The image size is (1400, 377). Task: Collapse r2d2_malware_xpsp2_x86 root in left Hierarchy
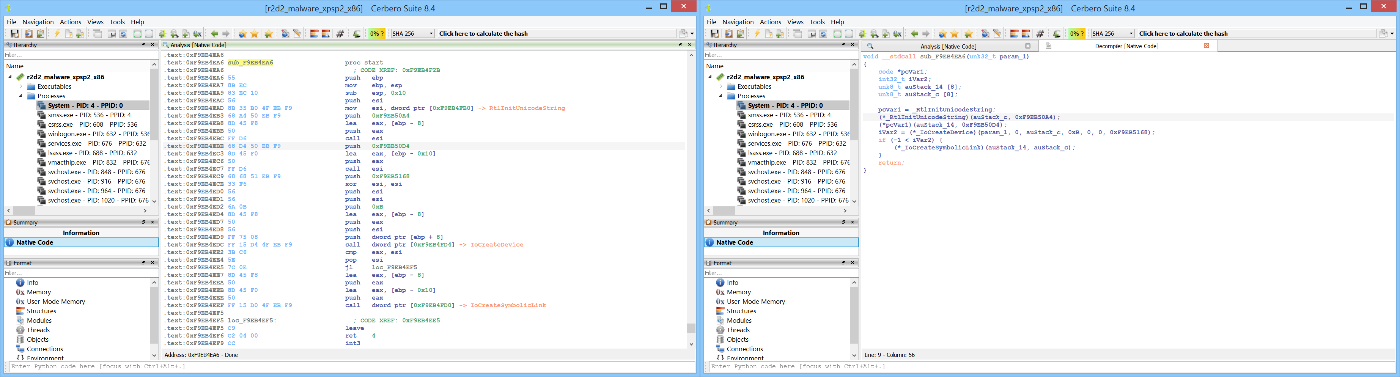[10, 77]
